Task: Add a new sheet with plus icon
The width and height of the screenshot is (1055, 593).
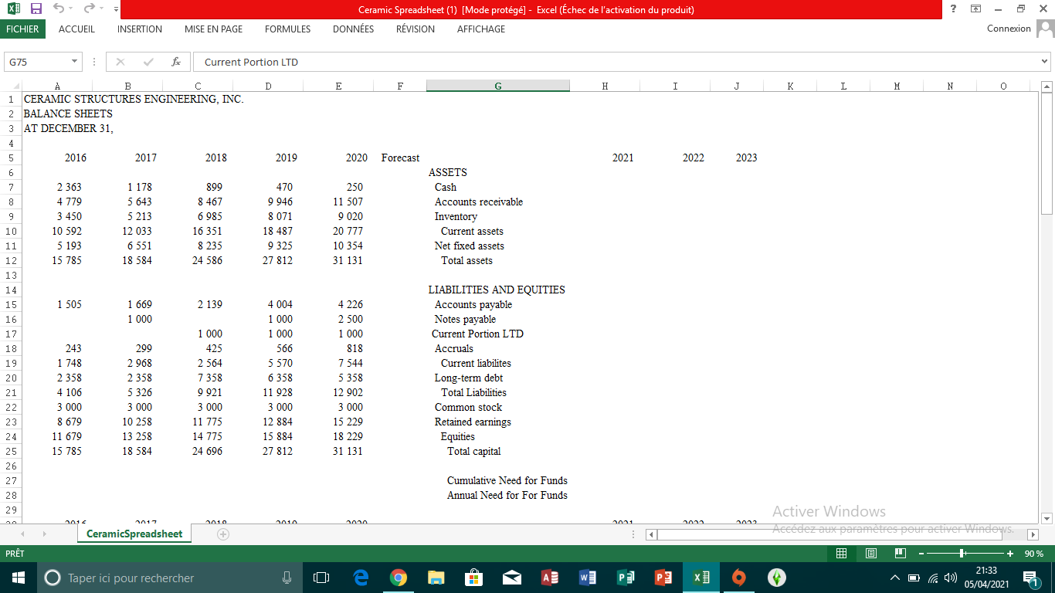Action: pyautogui.click(x=223, y=534)
